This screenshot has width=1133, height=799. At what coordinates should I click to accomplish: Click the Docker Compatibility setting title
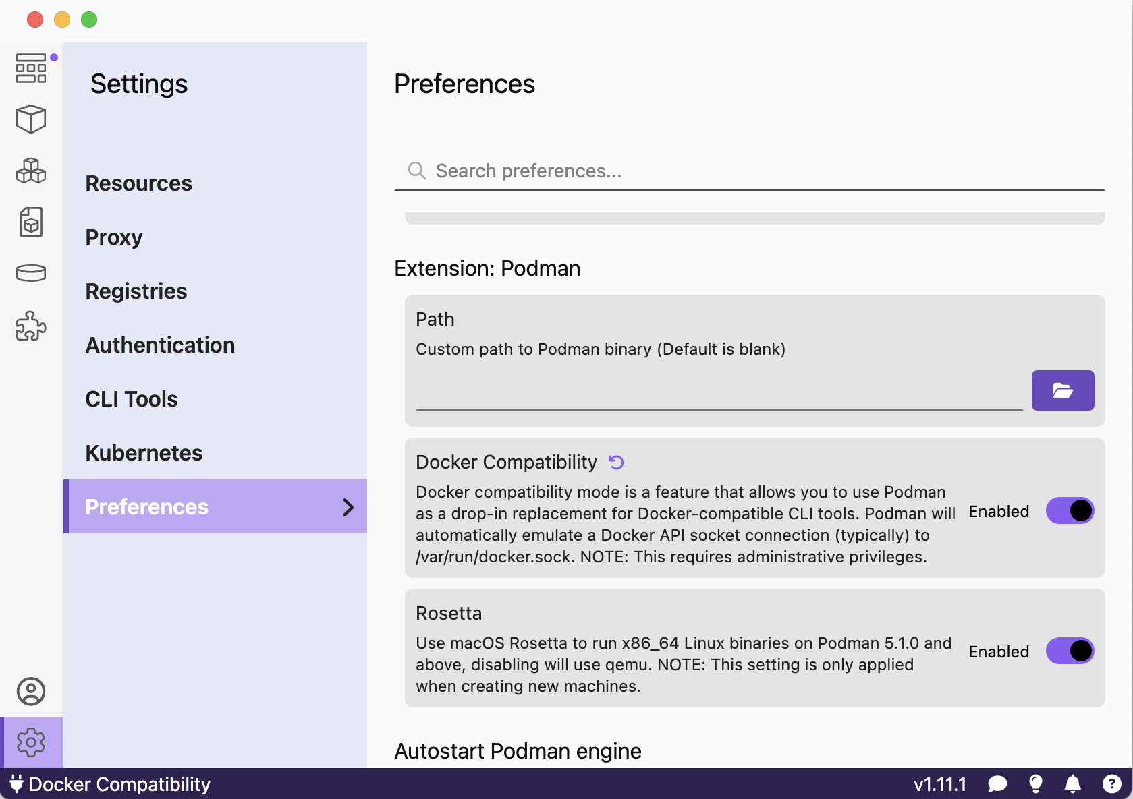(x=506, y=462)
